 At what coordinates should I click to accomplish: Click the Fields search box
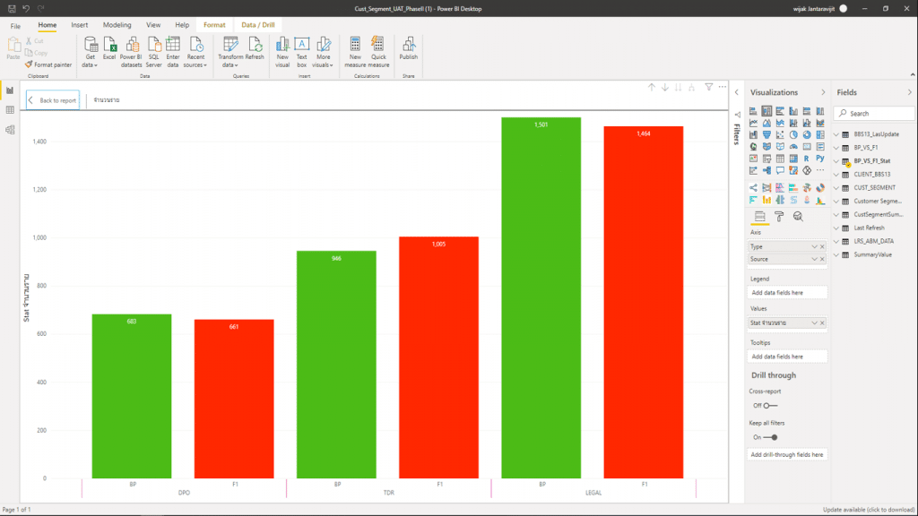pyautogui.click(x=877, y=114)
